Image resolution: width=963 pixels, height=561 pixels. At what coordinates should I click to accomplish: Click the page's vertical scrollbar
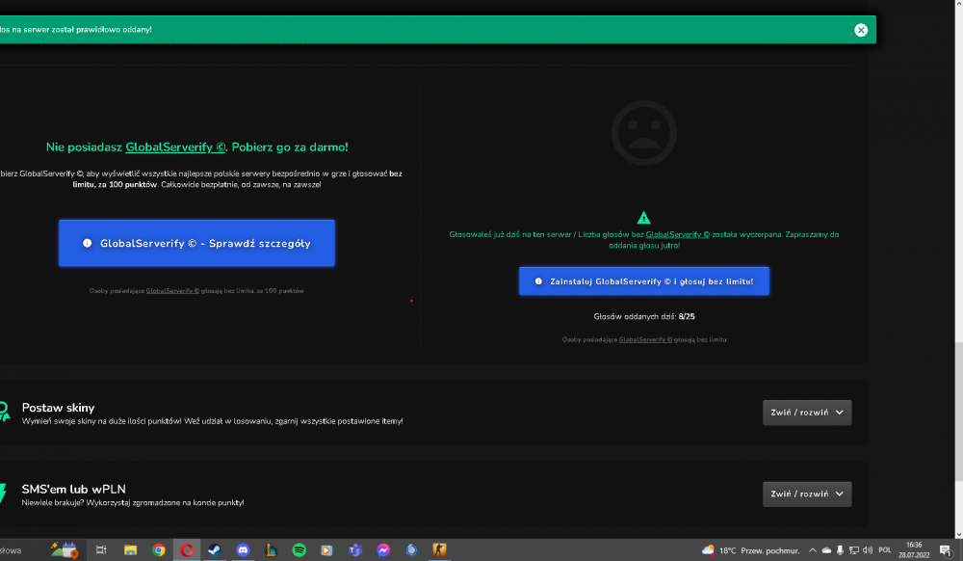coord(958,412)
